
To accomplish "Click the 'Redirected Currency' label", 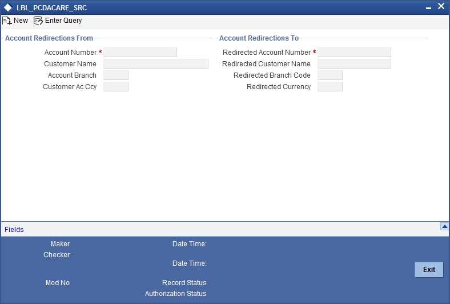I will [x=279, y=87].
